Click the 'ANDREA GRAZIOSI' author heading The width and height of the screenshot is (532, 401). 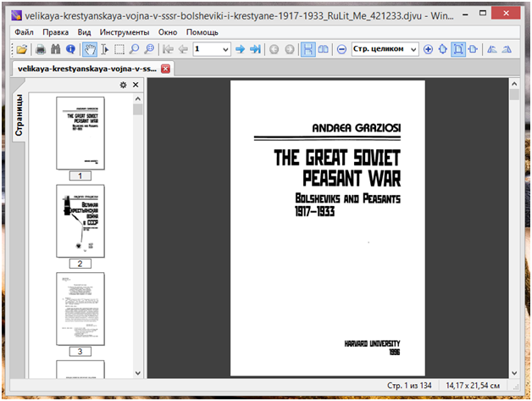pos(357,128)
